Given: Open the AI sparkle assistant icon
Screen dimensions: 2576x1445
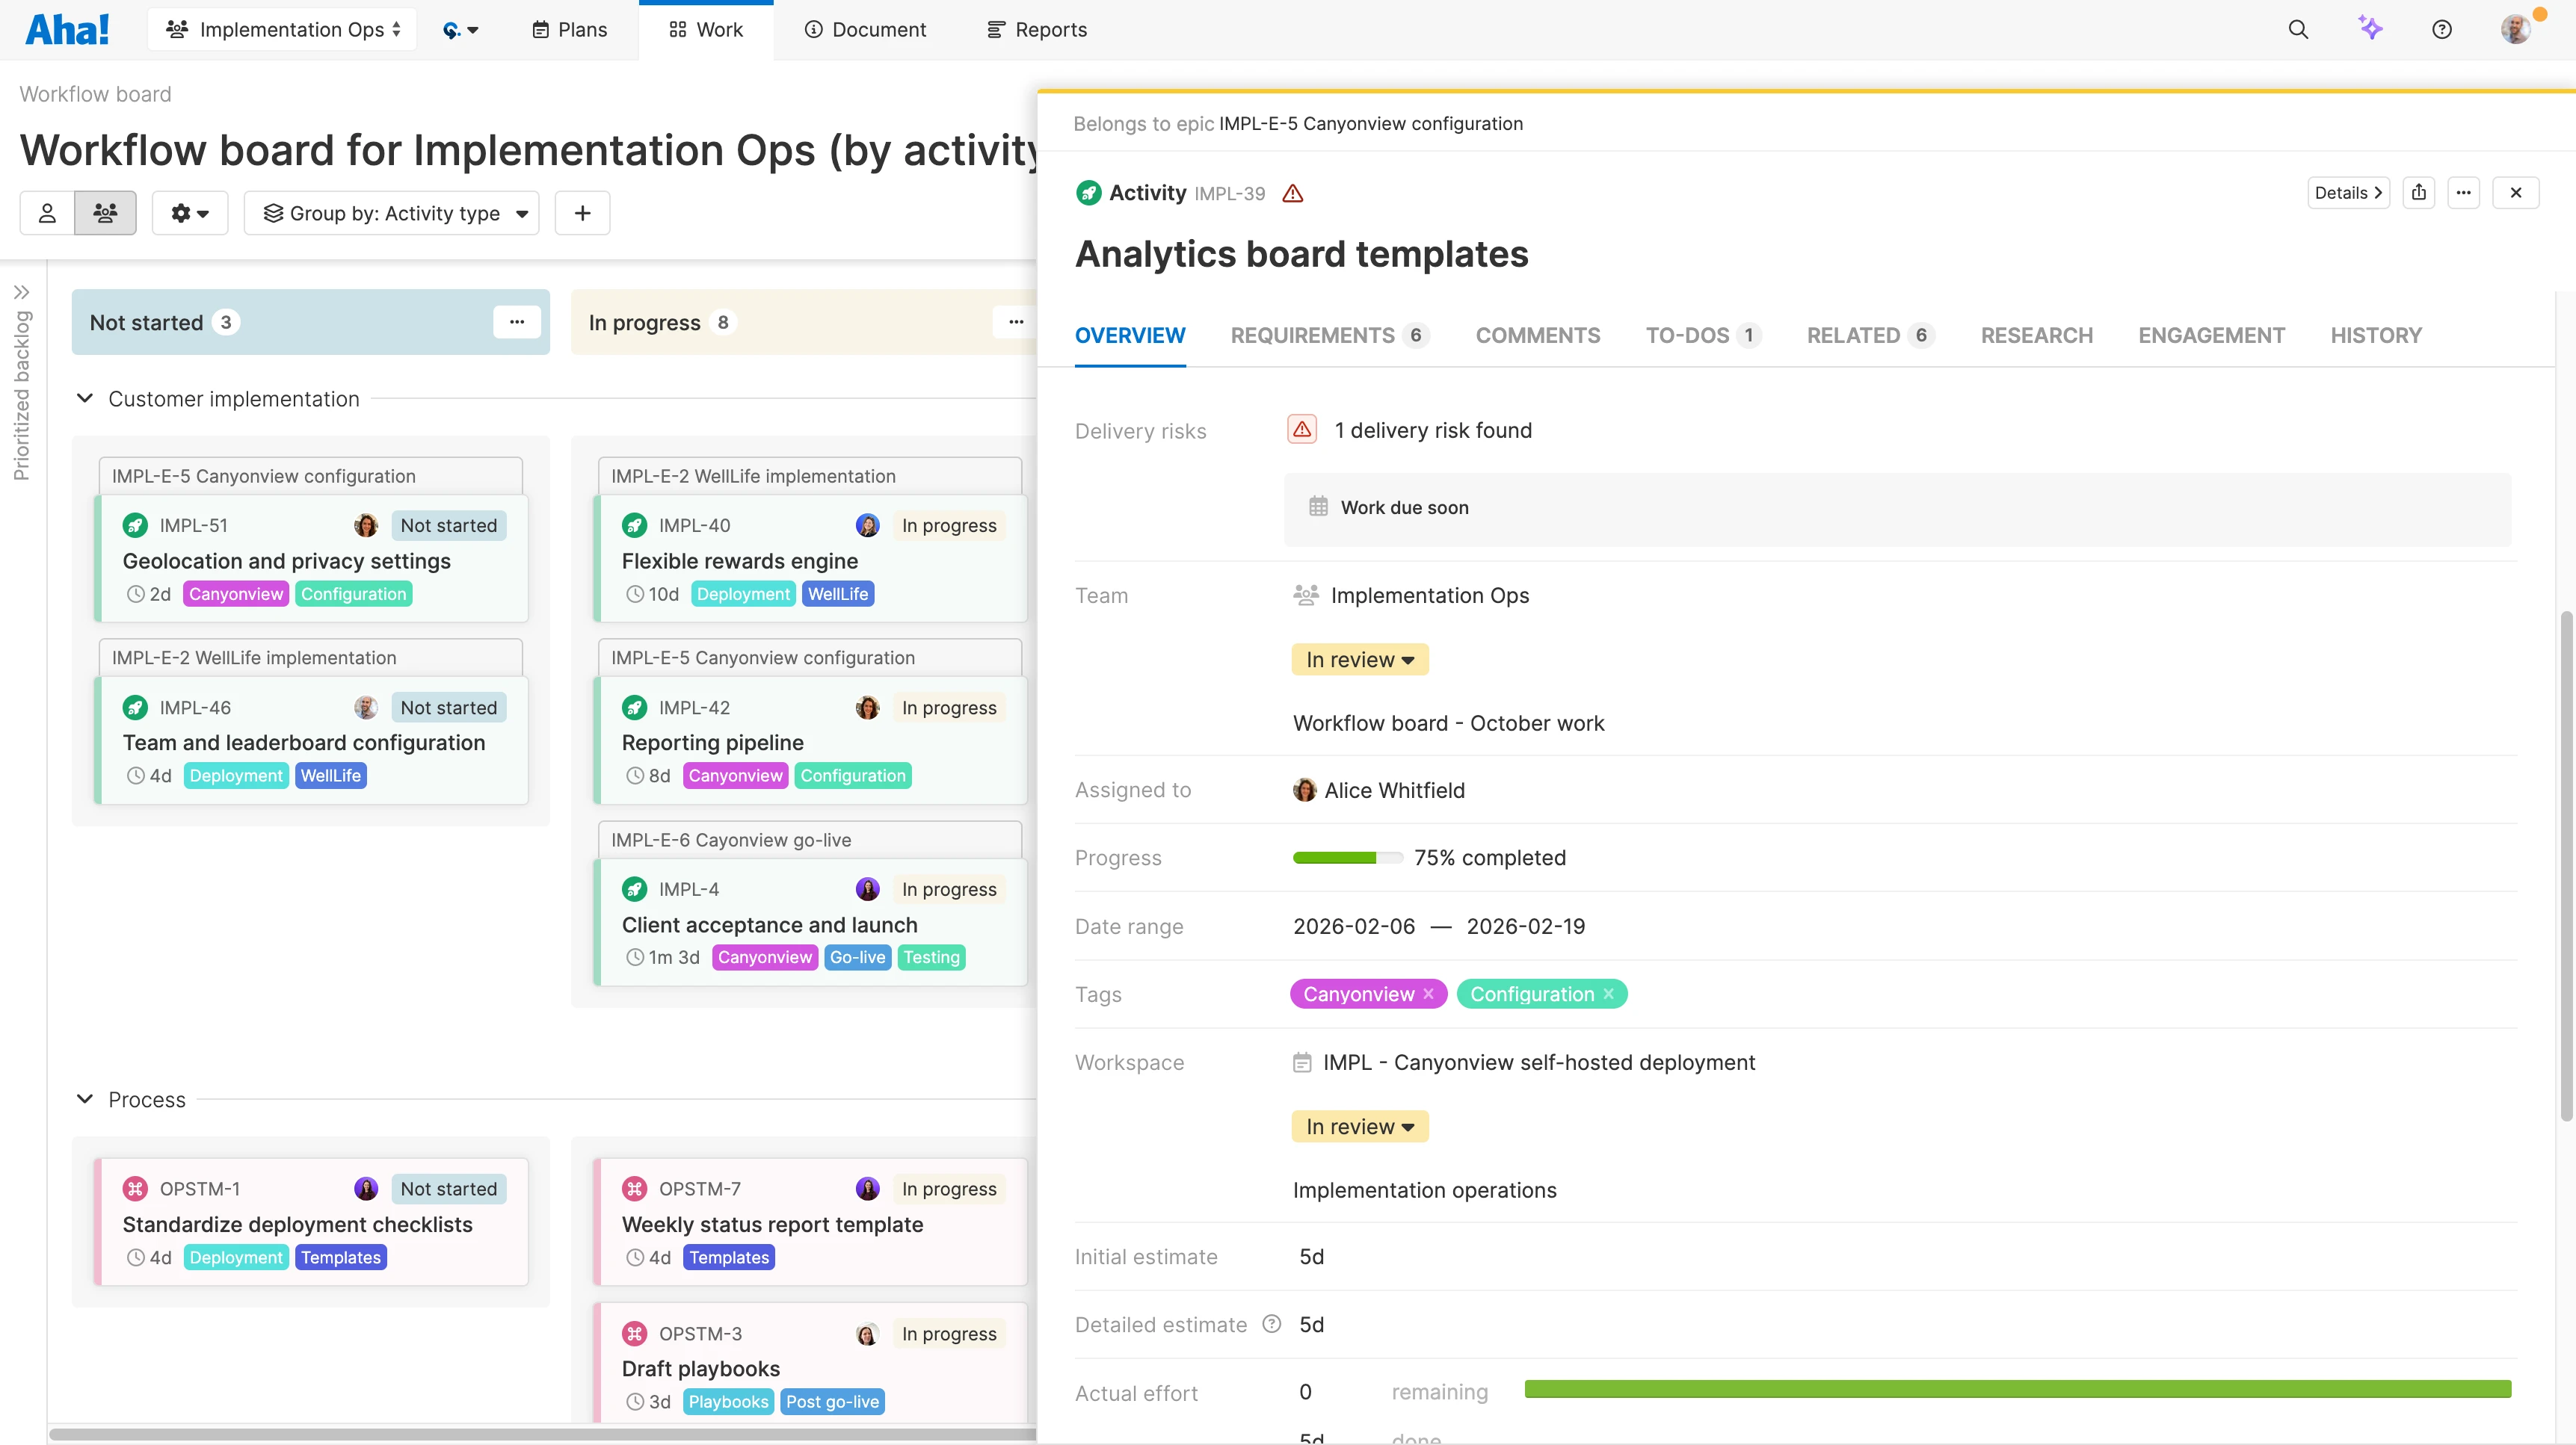Looking at the screenshot, I should (x=2370, y=28).
